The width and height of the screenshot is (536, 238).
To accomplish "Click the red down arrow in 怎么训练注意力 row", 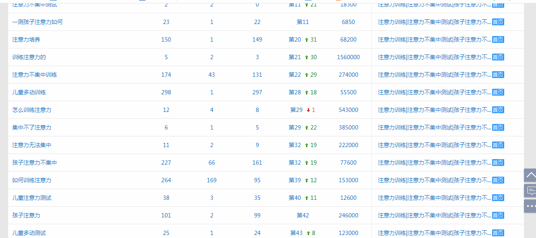I will click(x=308, y=110).
